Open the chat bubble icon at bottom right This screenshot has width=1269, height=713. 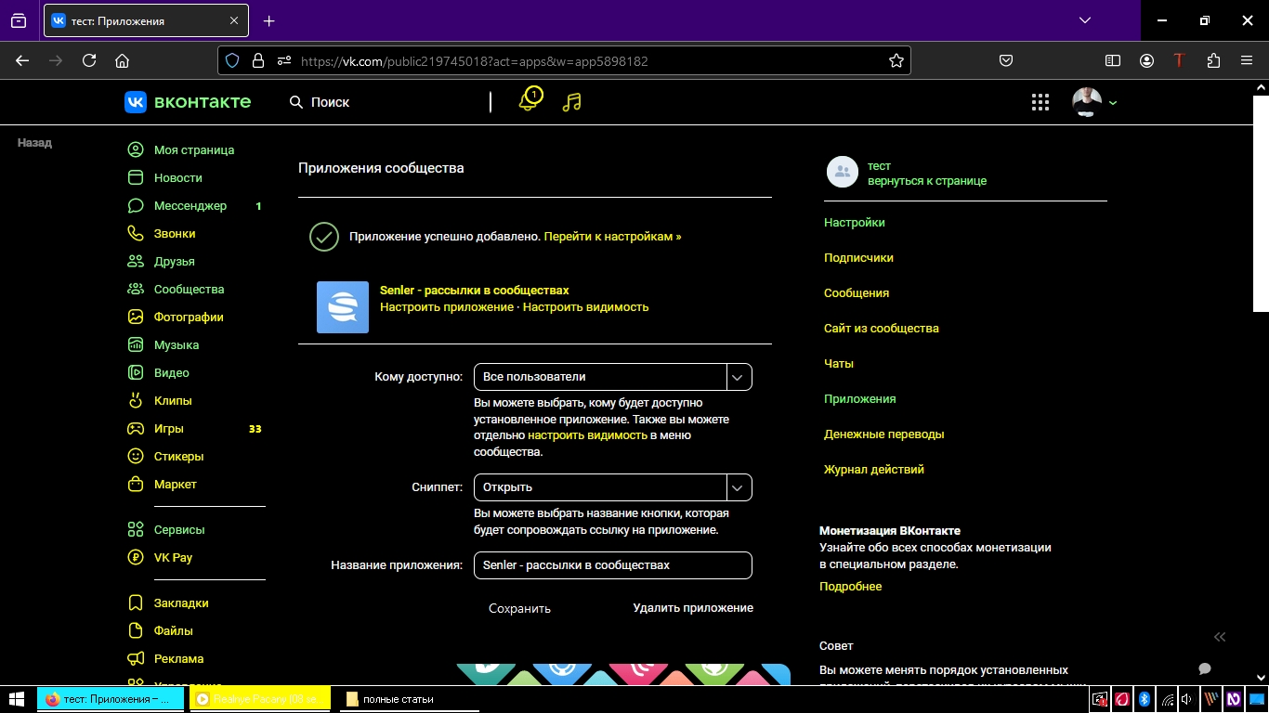(x=1205, y=668)
